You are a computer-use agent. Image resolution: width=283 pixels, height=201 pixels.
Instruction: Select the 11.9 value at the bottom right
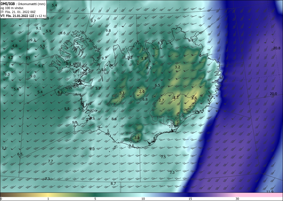pos(270,192)
